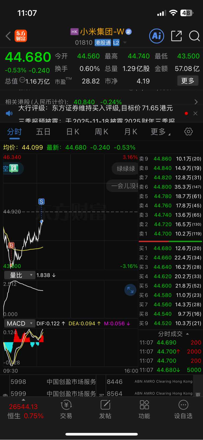203x440 pixels.
Task: Open the 恒生 index ticker
Action: 25,411
